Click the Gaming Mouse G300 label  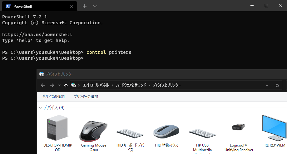pos(94,147)
